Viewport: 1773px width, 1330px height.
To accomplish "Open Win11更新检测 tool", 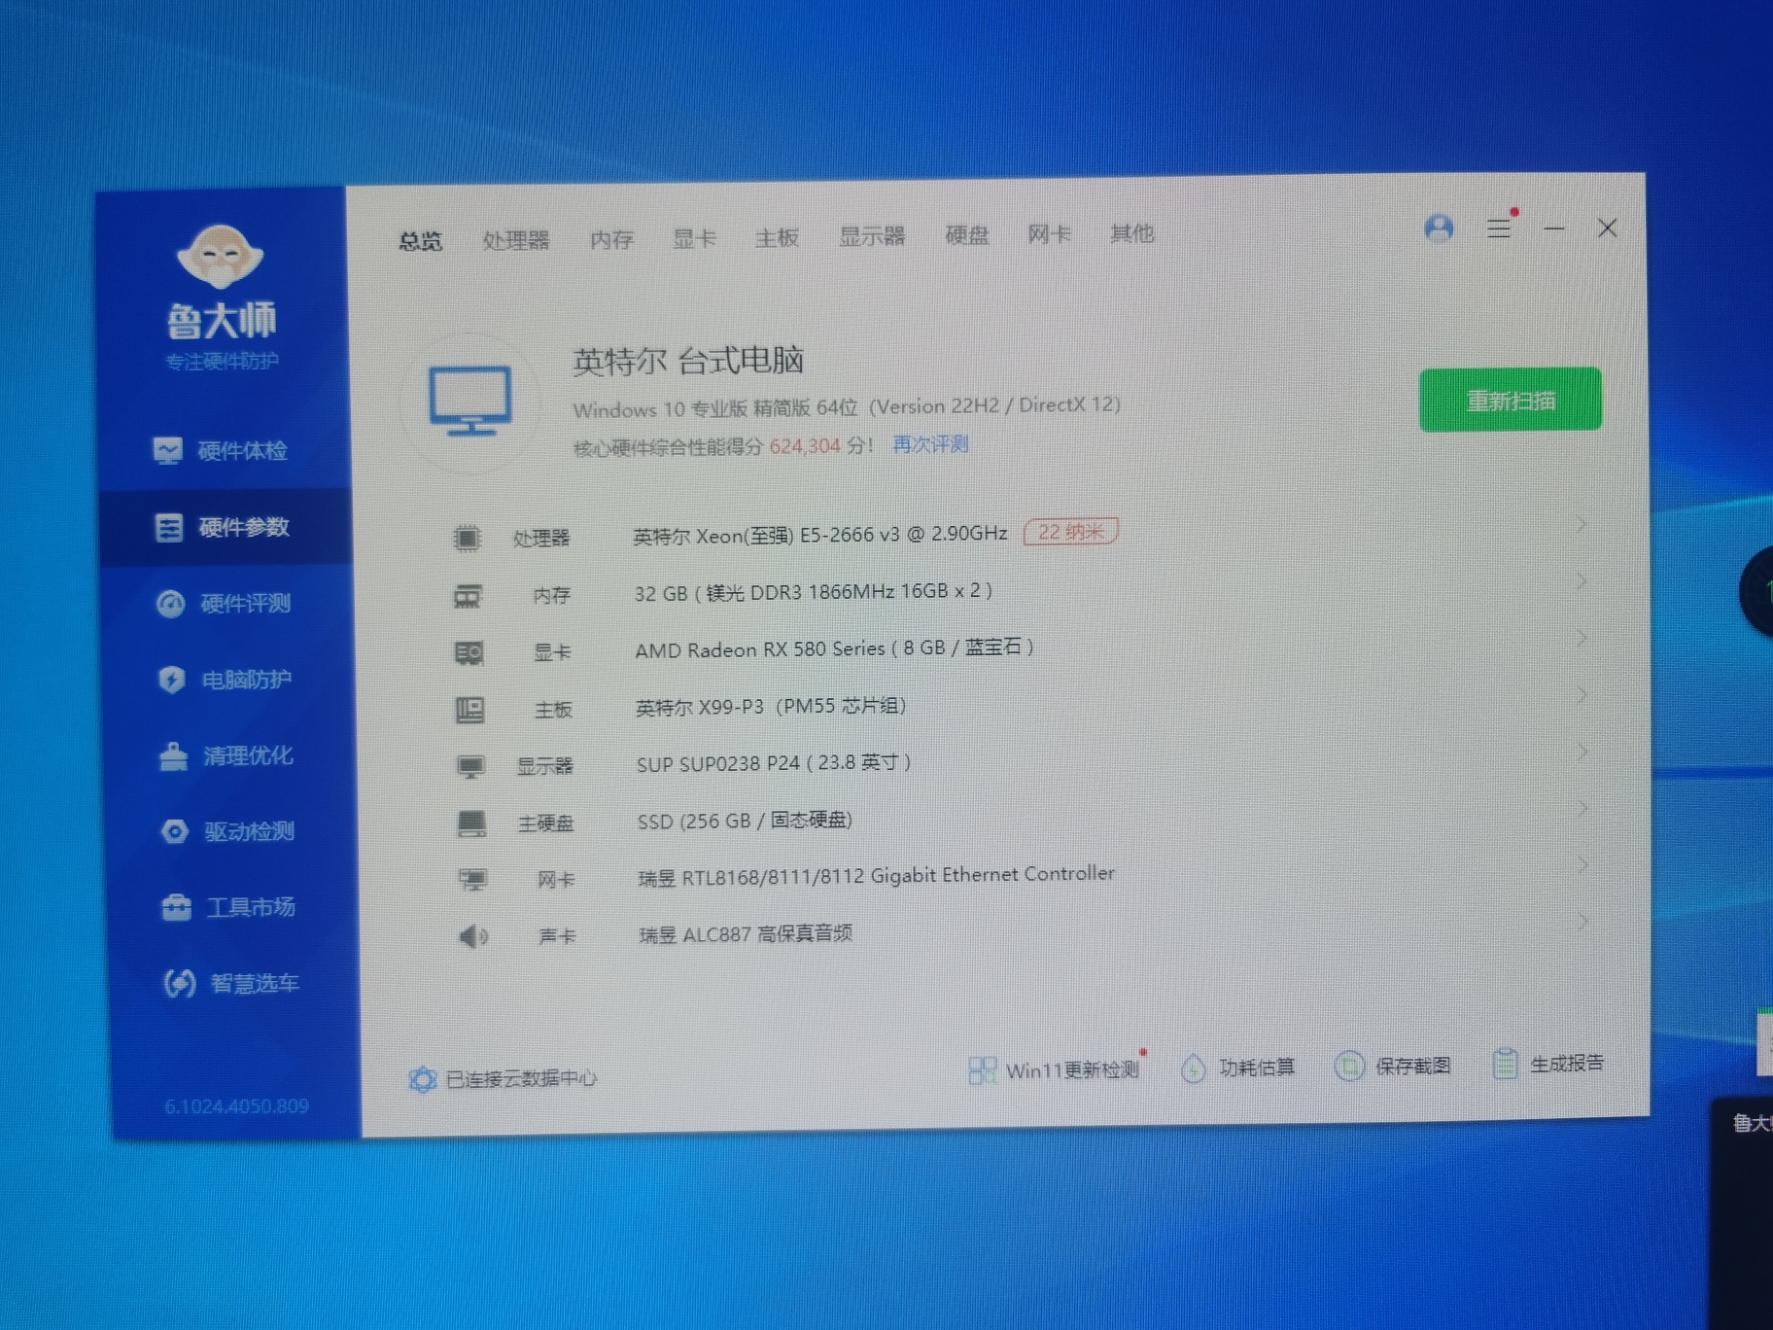I will pos(1056,1070).
